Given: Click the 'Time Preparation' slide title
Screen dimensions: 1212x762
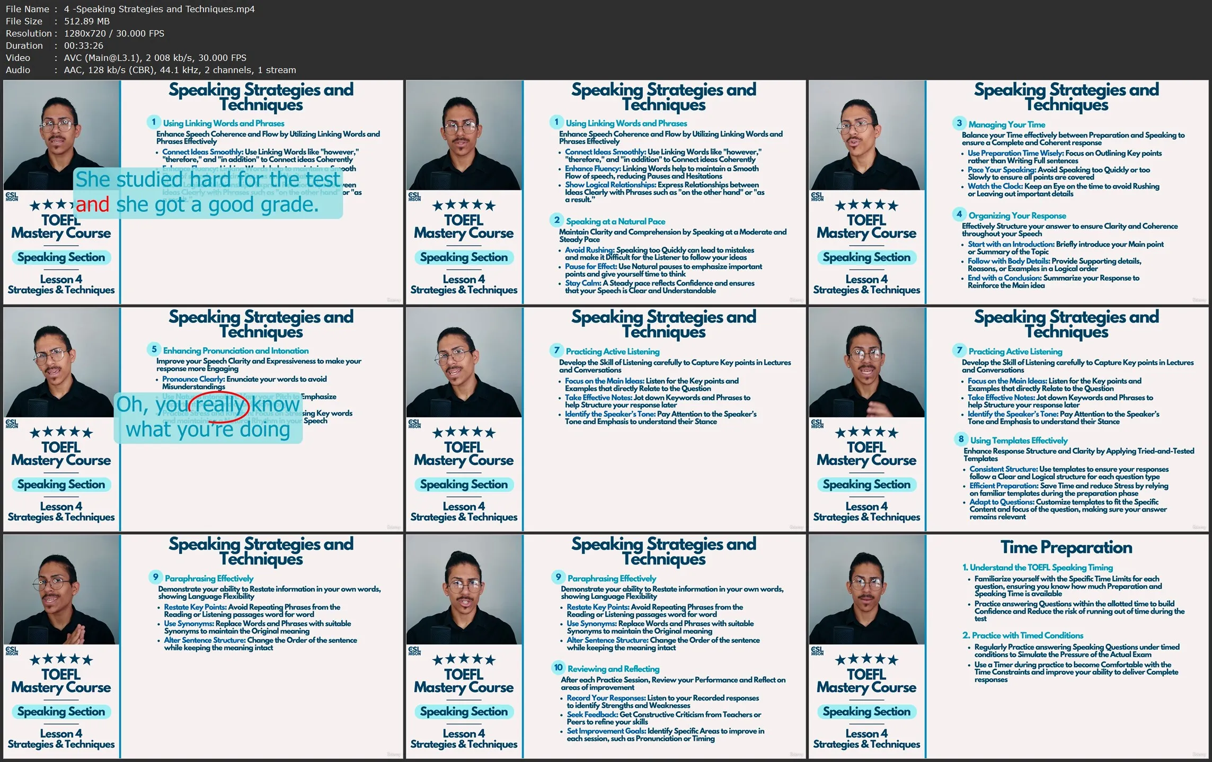Looking at the screenshot, I should pos(1066,547).
